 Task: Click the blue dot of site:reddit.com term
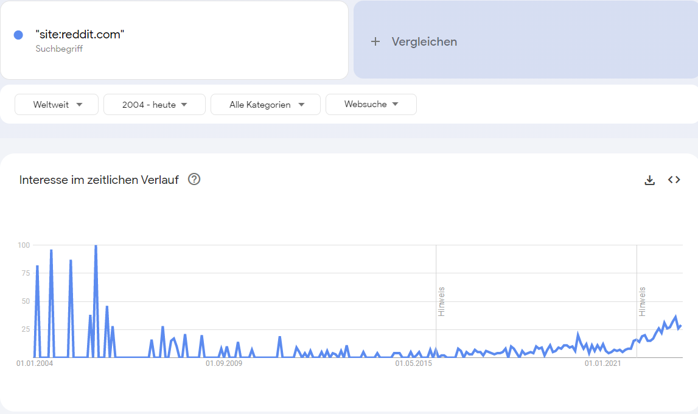pyautogui.click(x=18, y=35)
